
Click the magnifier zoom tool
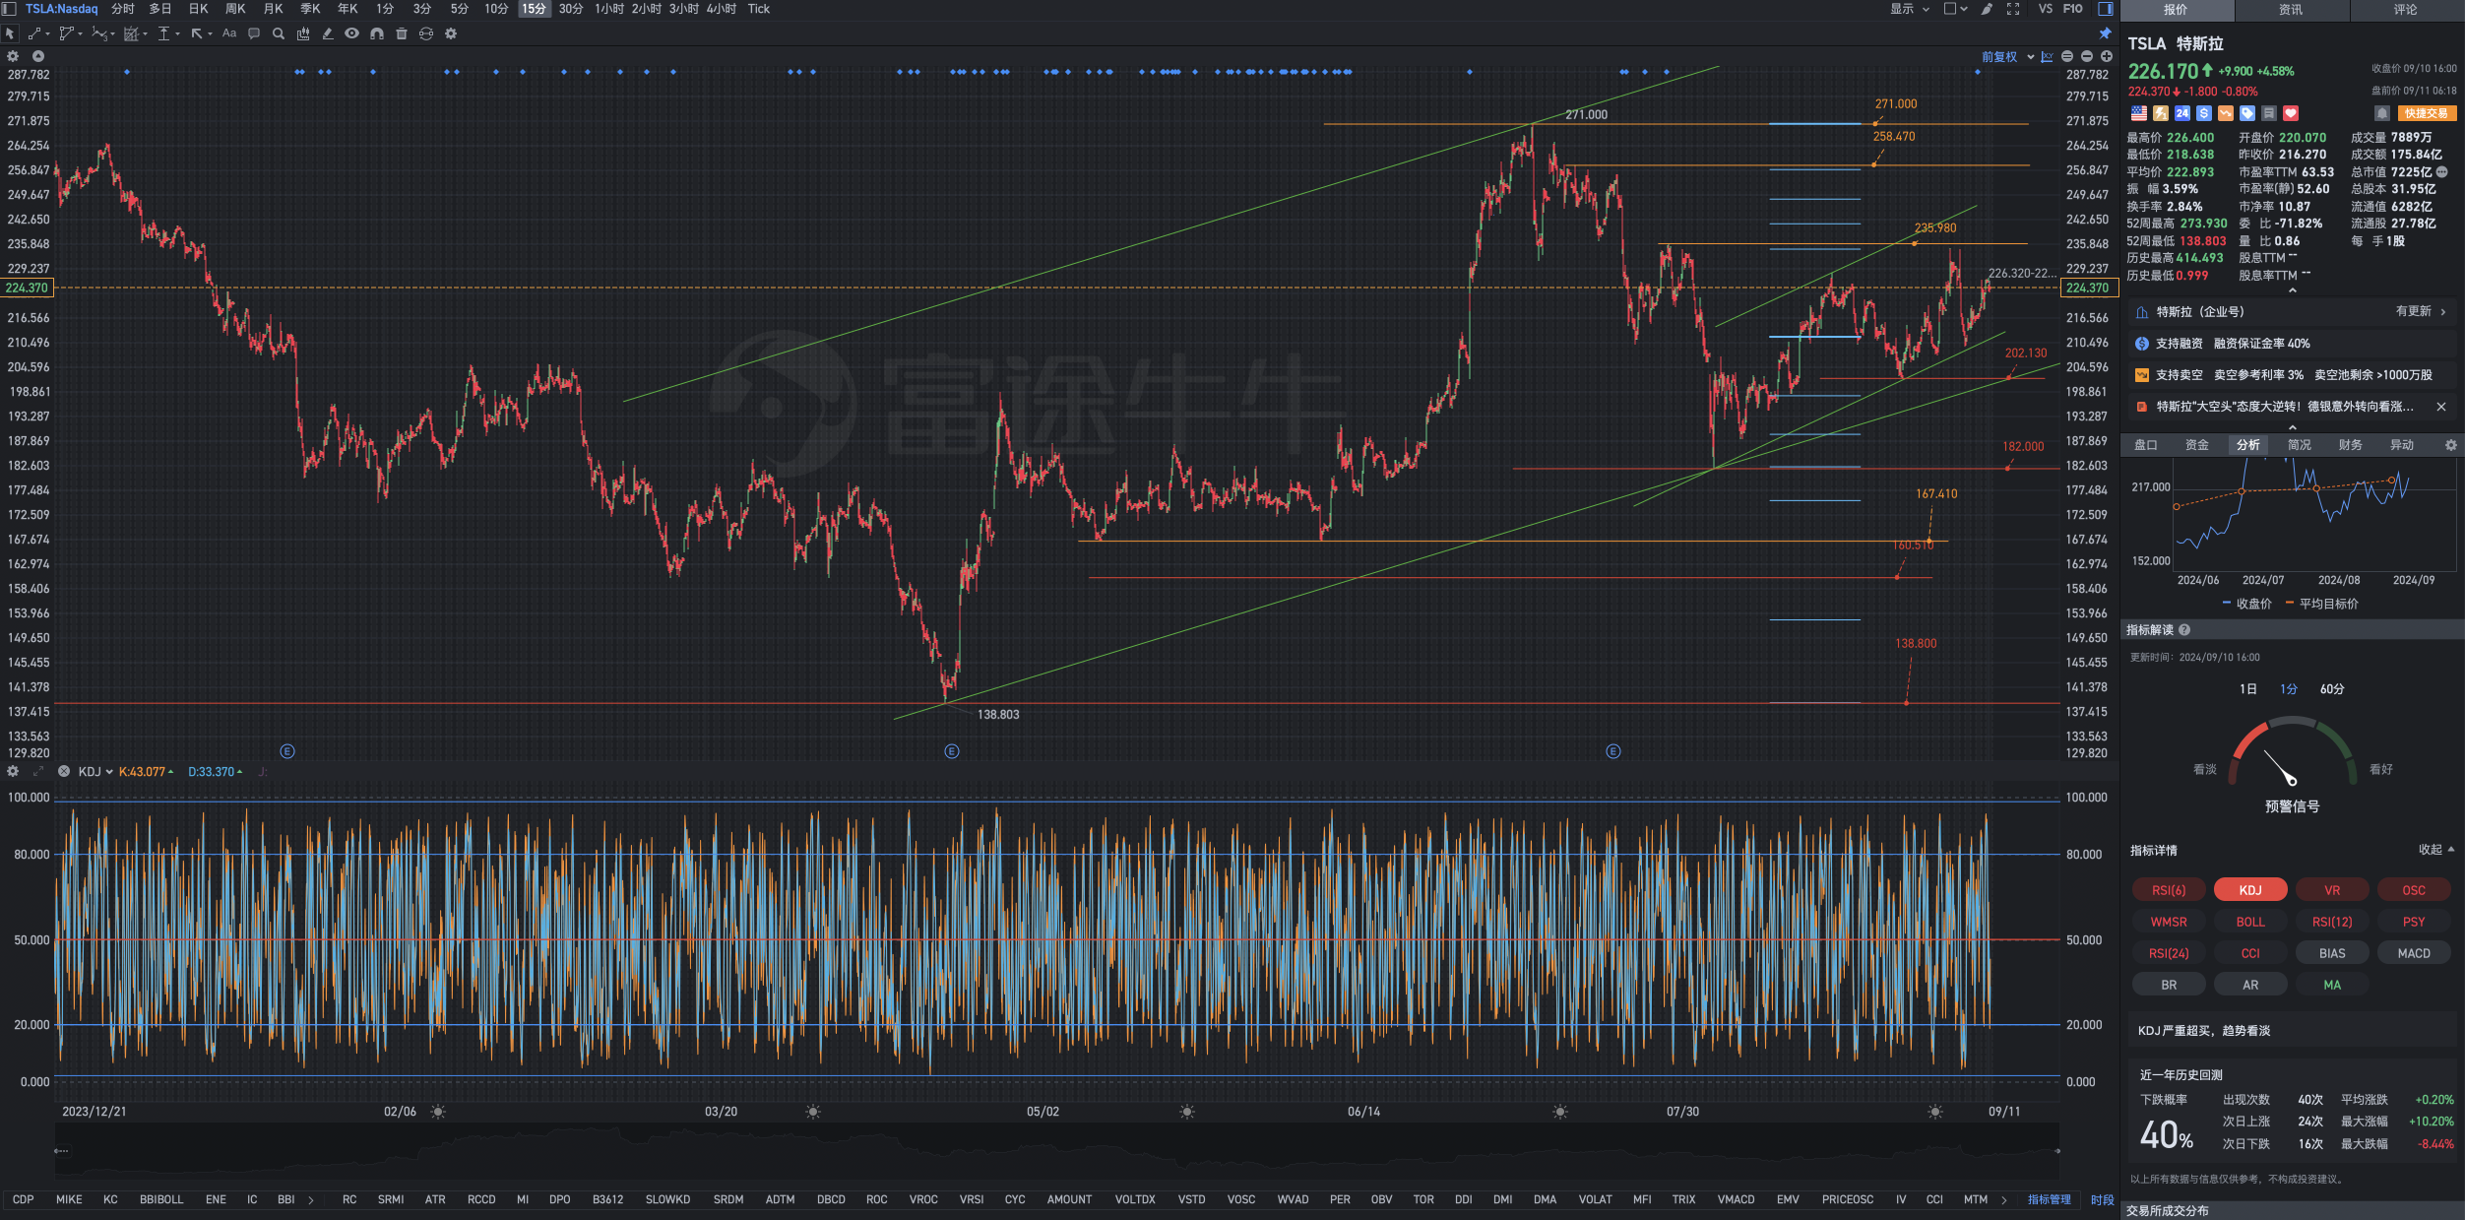click(x=279, y=33)
